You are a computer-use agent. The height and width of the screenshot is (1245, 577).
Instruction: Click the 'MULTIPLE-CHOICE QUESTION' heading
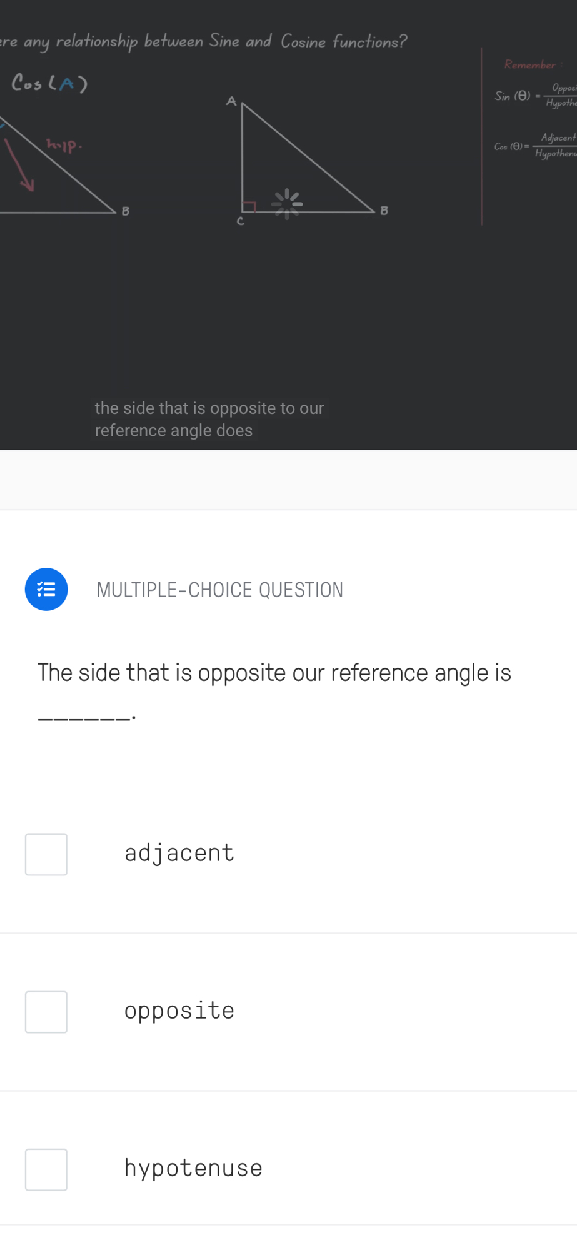[219, 590]
